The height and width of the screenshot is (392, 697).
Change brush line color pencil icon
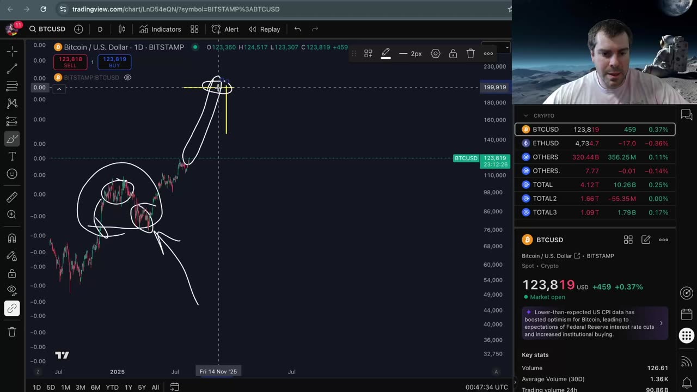pyautogui.click(x=386, y=53)
